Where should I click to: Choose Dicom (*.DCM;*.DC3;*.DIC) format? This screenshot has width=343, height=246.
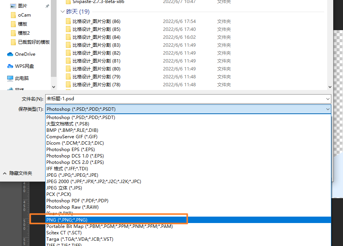click(x=188, y=143)
